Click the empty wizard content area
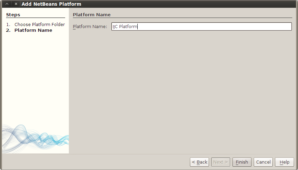 (182, 91)
